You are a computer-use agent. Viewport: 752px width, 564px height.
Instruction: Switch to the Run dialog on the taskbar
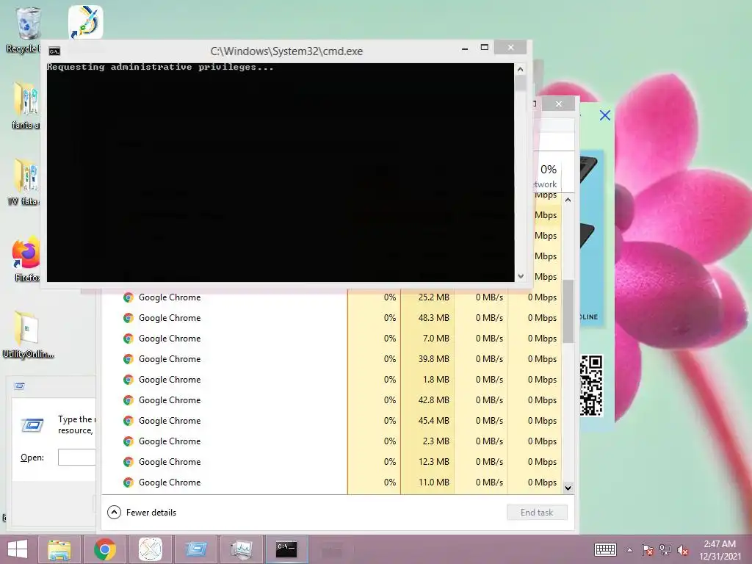tap(196, 549)
